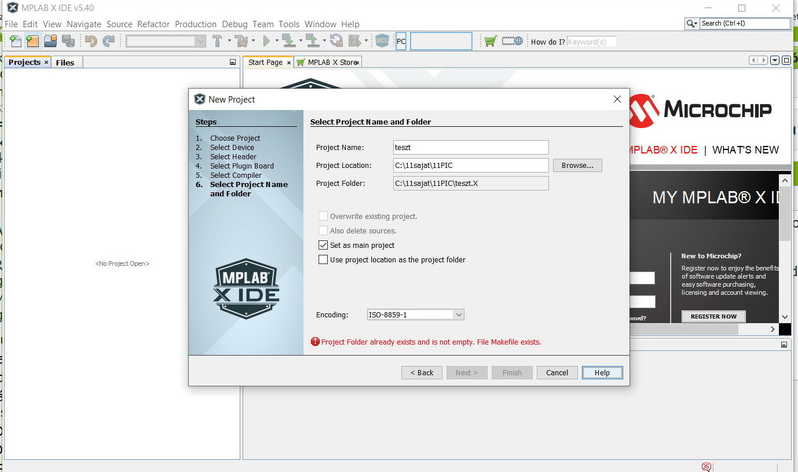The image size is (798, 472).
Task: Open the Tools menu
Action: [x=289, y=24]
